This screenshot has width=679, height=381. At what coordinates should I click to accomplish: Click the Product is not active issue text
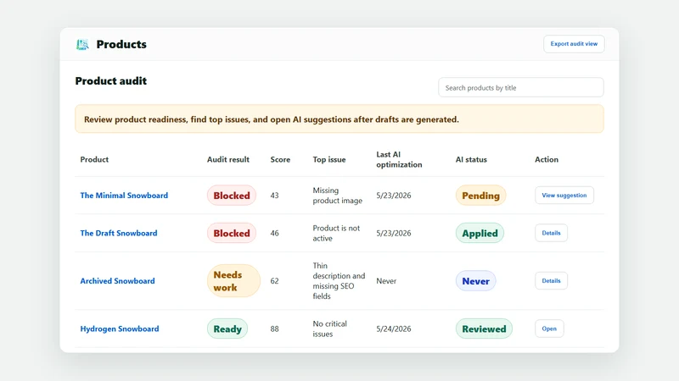[336, 233]
